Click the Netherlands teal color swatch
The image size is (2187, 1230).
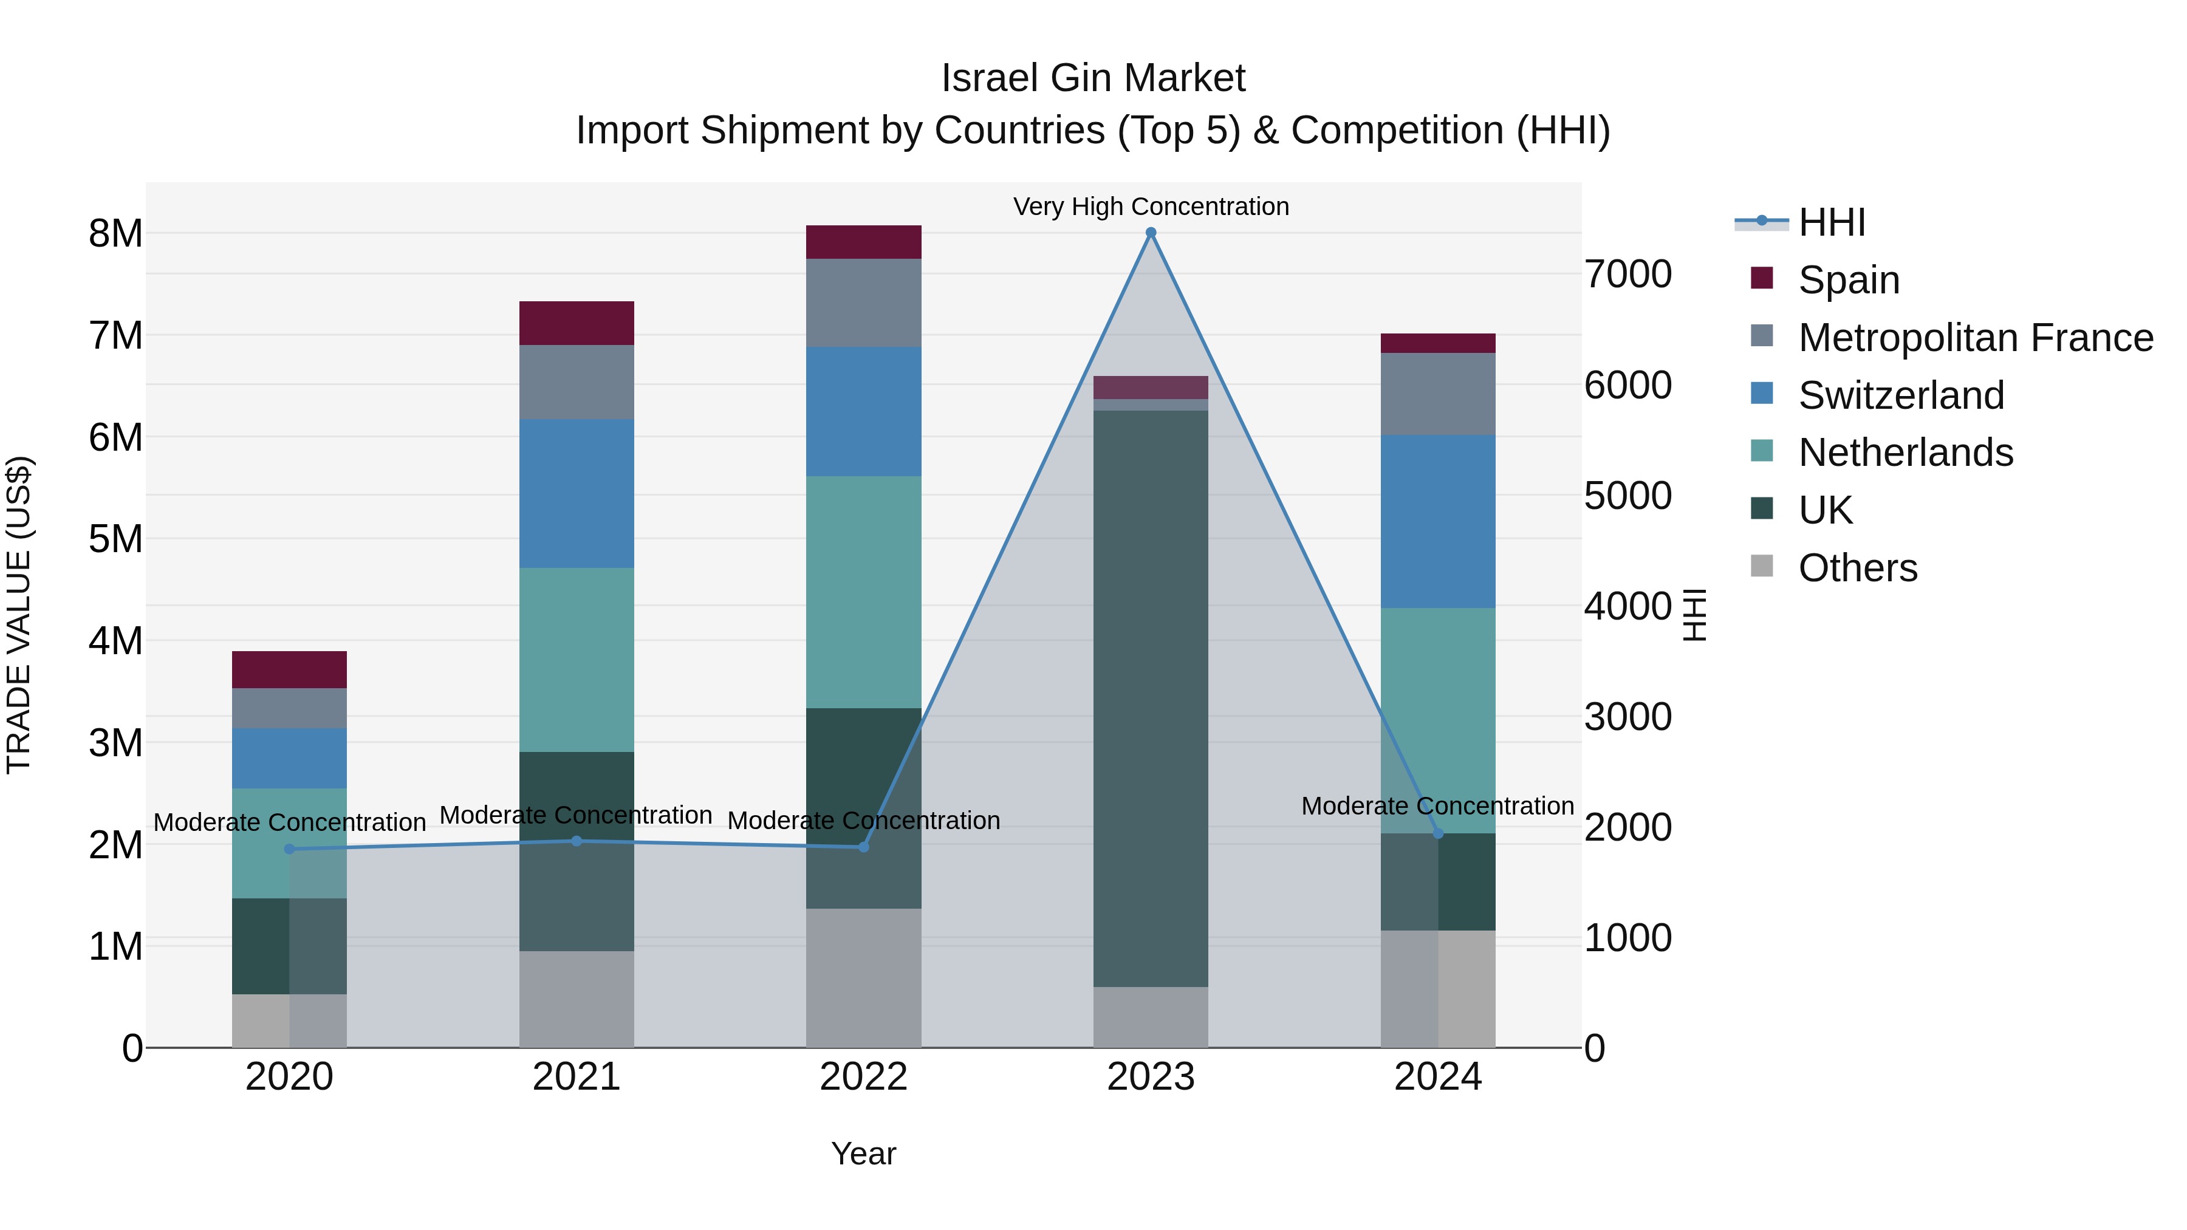click(x=1762, y=451)
